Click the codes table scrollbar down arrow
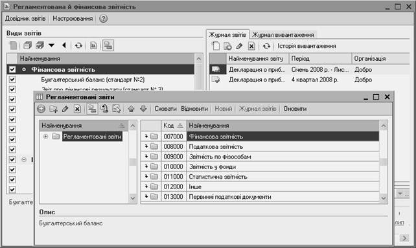This screenshot has width=416, height=248. tap(384, 198)
